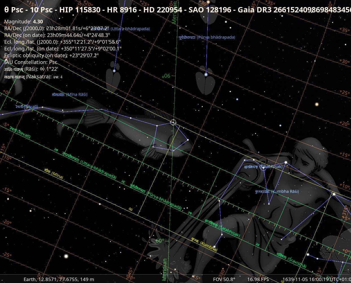Click star in the Uttara bhādrapada footprint
This screenshot has height=283, width=351.
point(114,71)
